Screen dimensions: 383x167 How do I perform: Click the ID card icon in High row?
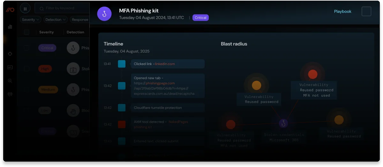click(73, 69)
